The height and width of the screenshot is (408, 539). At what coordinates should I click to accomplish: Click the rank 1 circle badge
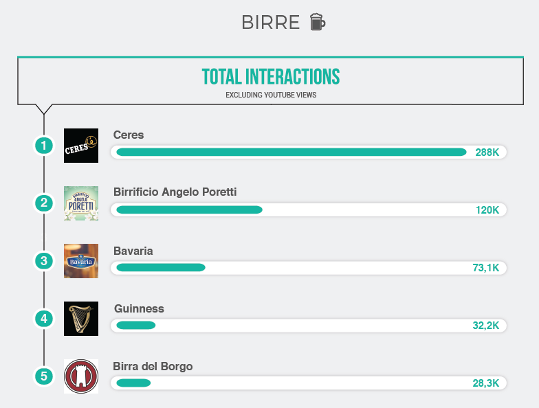pos(44,146)
